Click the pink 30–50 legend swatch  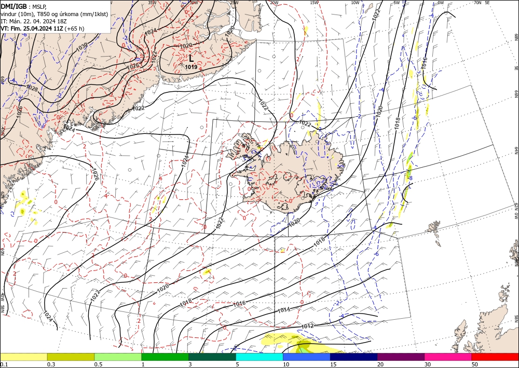tap(448, 357)
